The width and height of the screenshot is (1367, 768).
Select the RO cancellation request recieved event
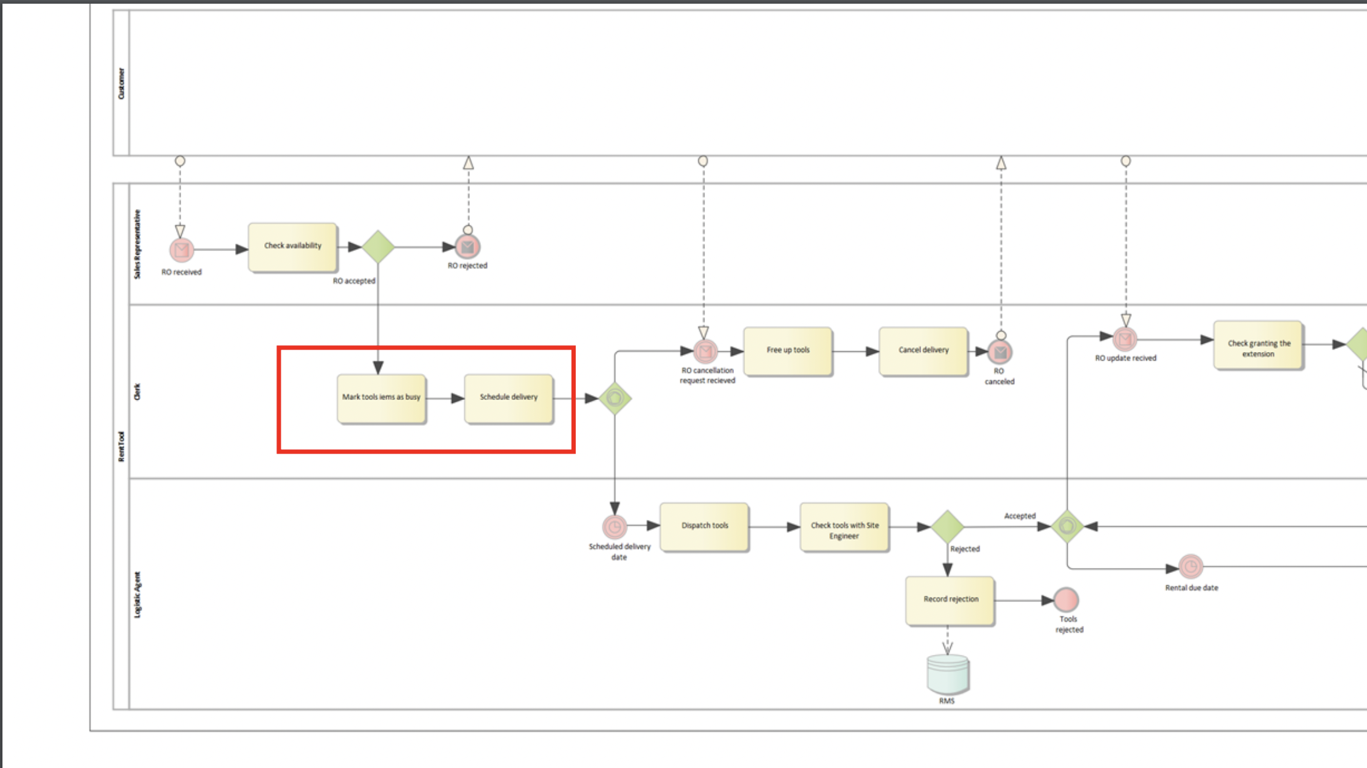coord(704,351)
